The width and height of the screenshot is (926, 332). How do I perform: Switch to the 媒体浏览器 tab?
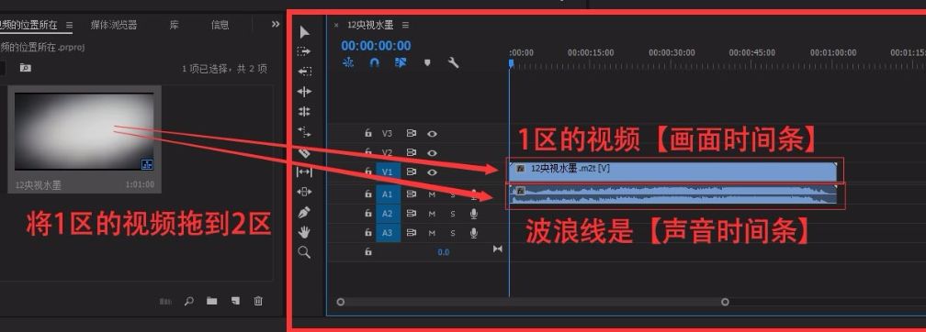pyautogui.click(x=114, y=25)
